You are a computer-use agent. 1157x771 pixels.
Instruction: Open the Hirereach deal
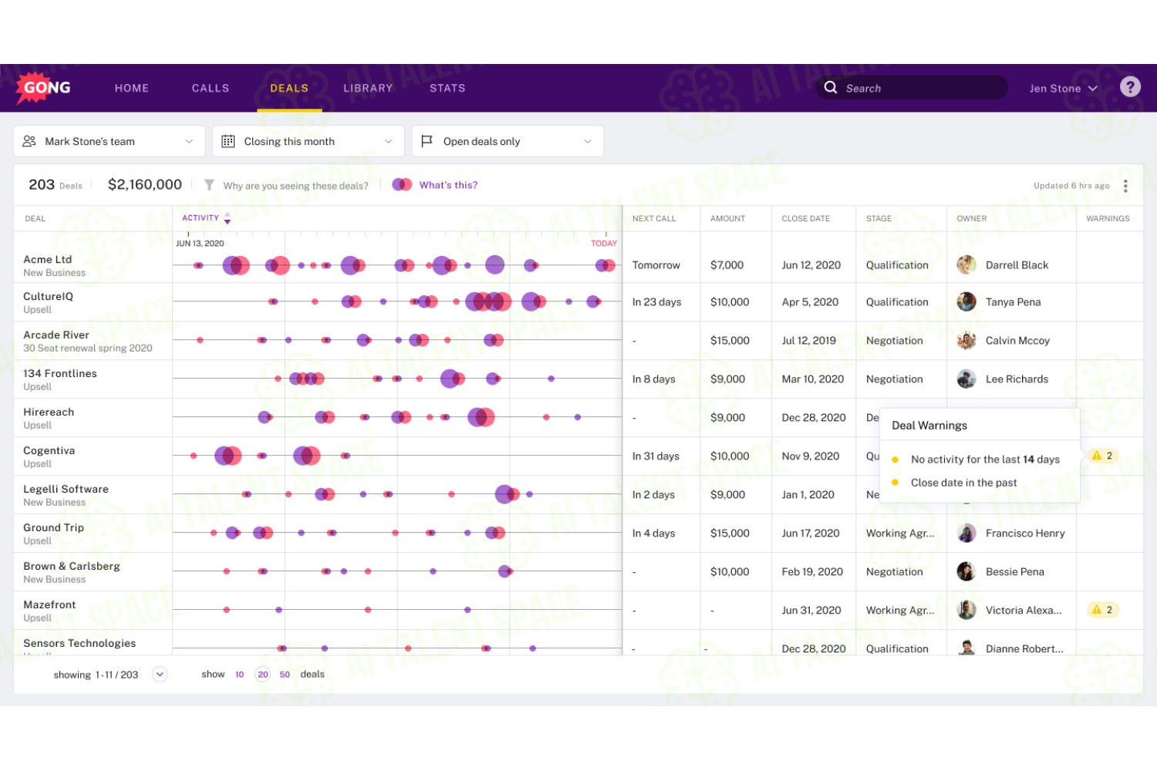(x=49, y=412)
